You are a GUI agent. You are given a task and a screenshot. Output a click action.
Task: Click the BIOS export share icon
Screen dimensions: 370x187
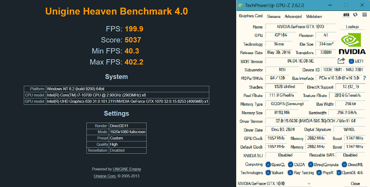point(341,61)
